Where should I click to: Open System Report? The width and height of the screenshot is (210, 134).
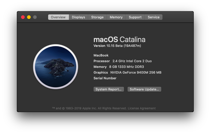click(x=109, y=89)
